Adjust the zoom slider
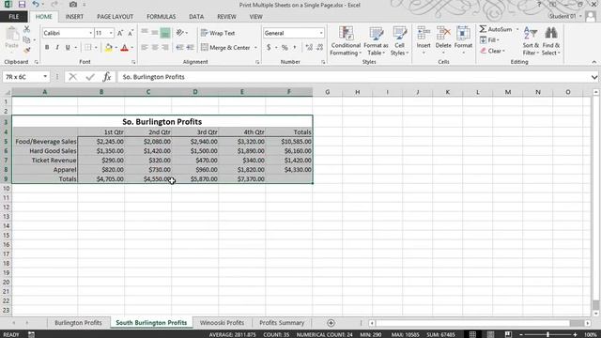601x338 pixels. coord(547,334)
